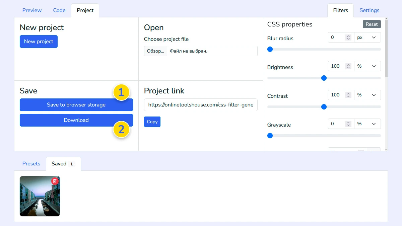Viewport: 402px width, 226px height.
Task: Reset all CSS properties
Action: pyautogui.click(x=372, y=24)
